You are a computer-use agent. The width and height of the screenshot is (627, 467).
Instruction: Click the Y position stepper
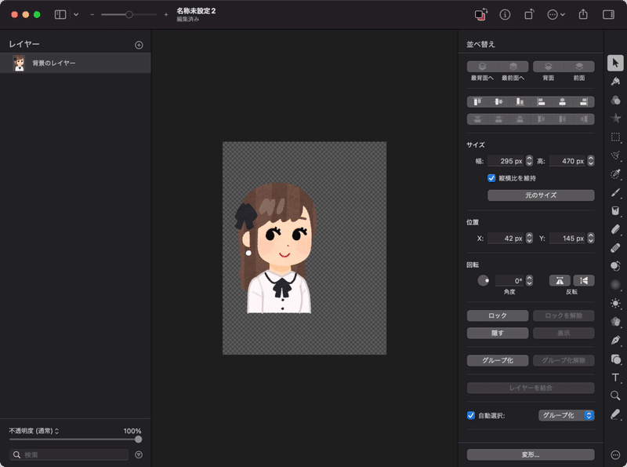tap(591, 239)
